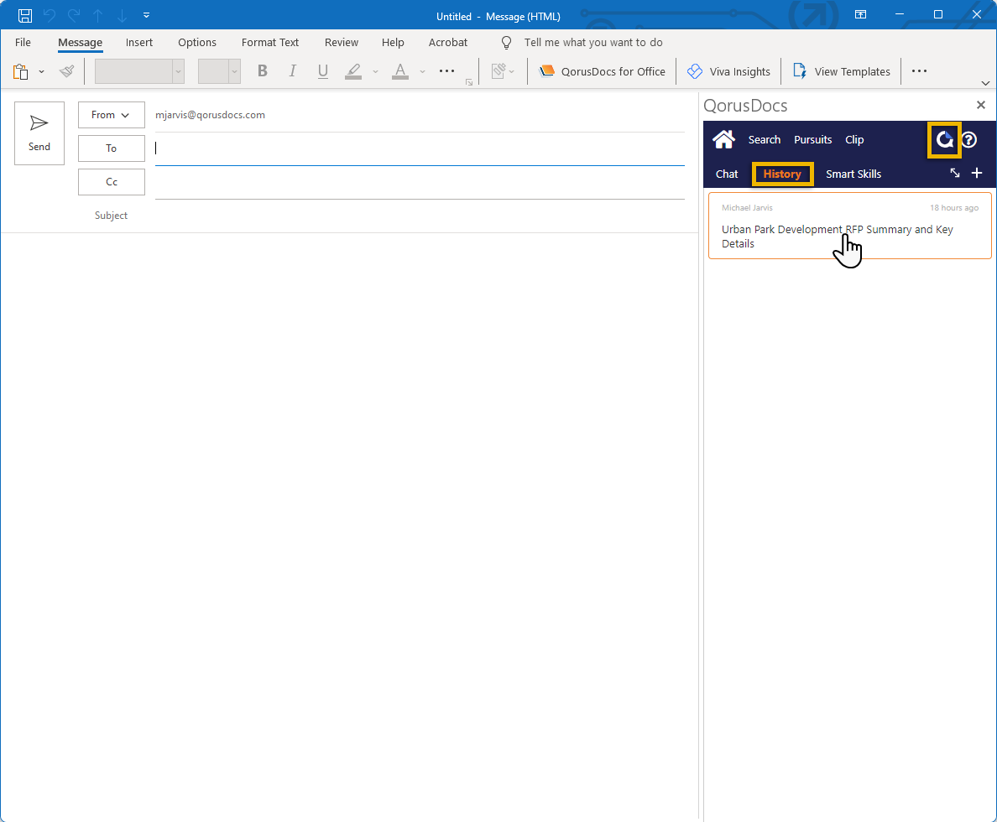The image size is (997, 822).
Task: Click the Format Painter brush icon
Action: tap(67, 71)
